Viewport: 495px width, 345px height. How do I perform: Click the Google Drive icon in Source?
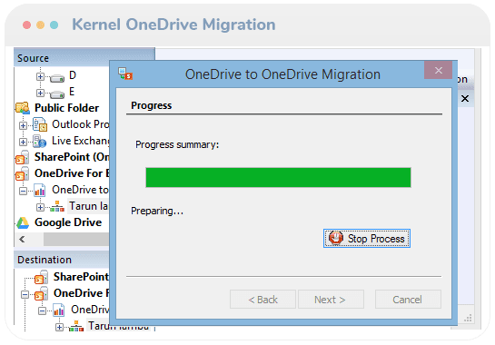[23, 222]
